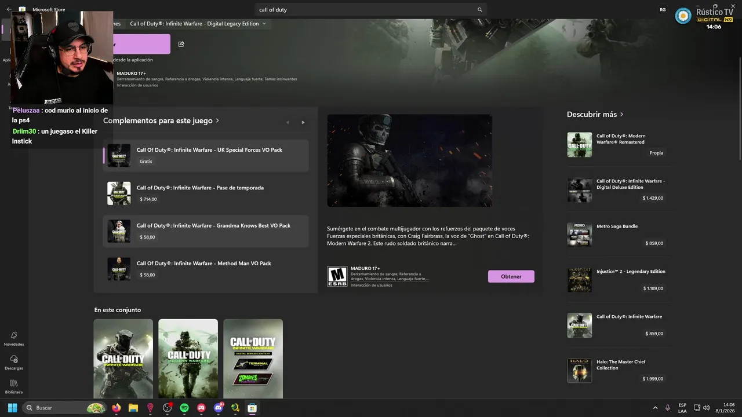Click the red game controller taskbar icon
The image size is (742, 417).
[x=201, y=408]
